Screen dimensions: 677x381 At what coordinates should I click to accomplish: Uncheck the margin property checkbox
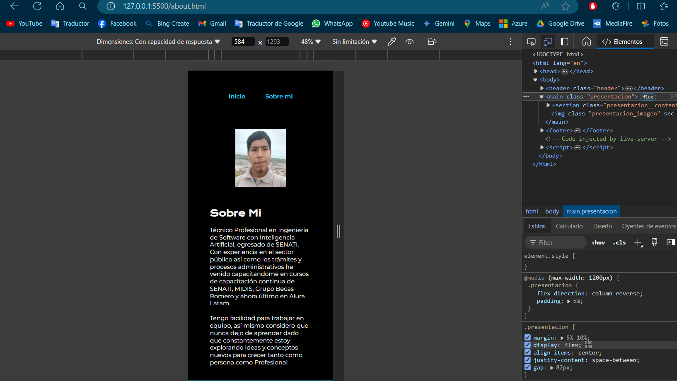(527, 338)
